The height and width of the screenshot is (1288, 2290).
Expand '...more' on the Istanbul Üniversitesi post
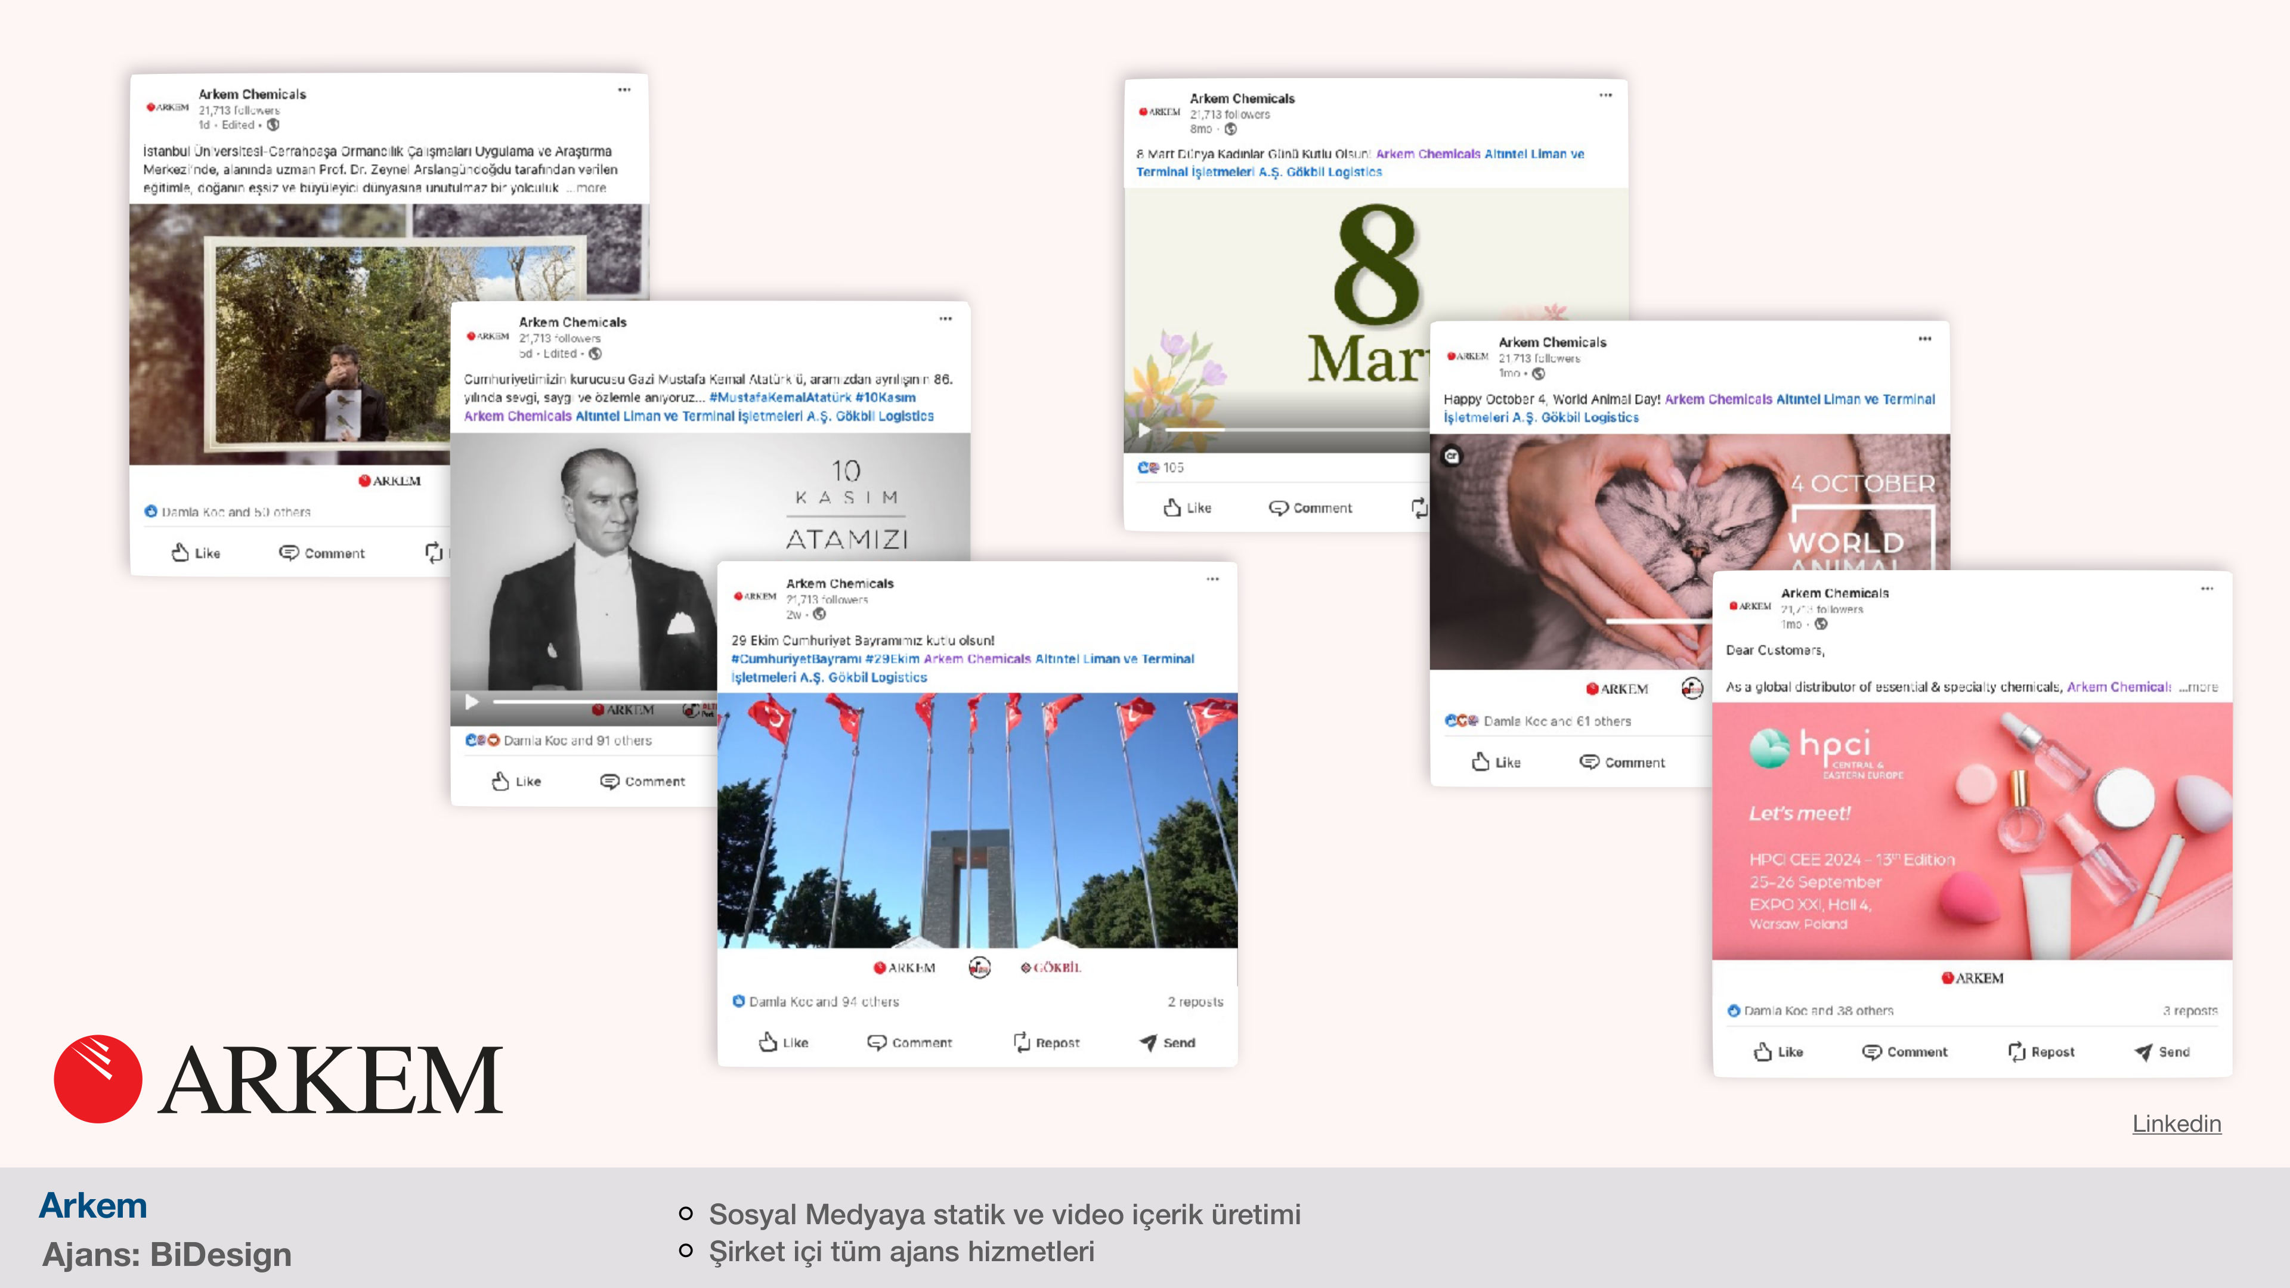pyautogui.click(x=587, y=188)
